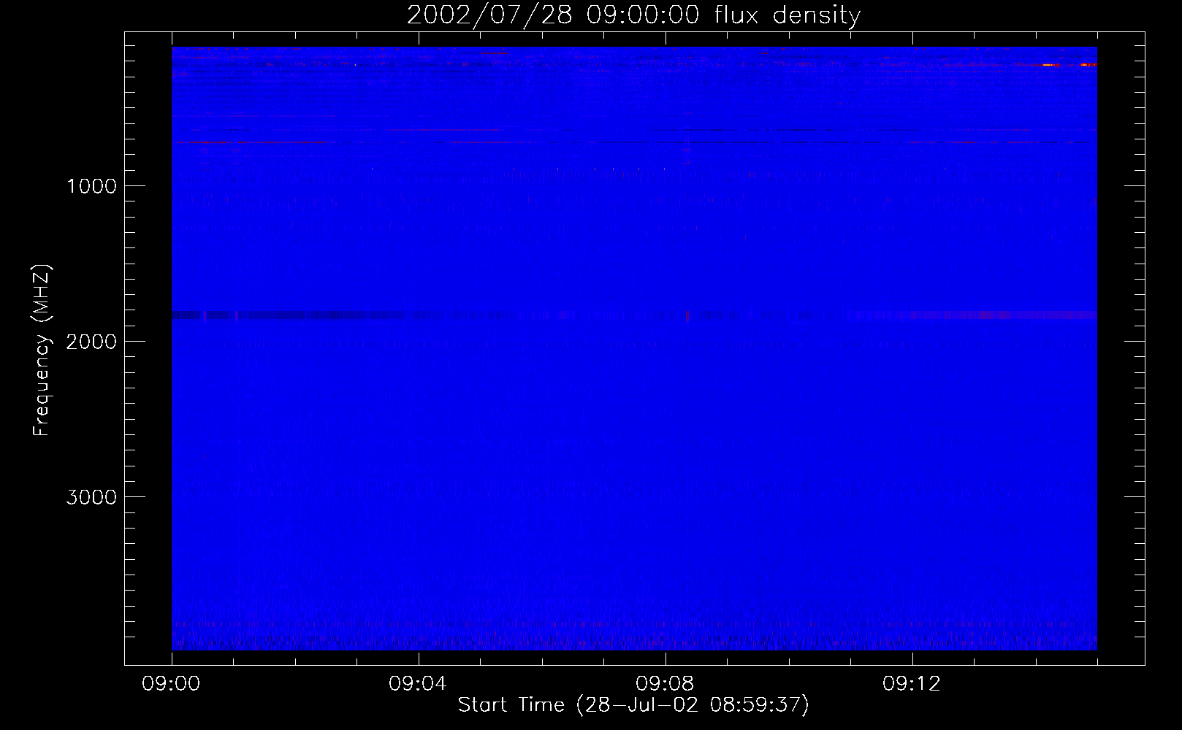Select the 'Start Time (28-Jul-02 08:59:37)' label
Viewport: 1182px width, 730px height.
[x=633, y=705]
